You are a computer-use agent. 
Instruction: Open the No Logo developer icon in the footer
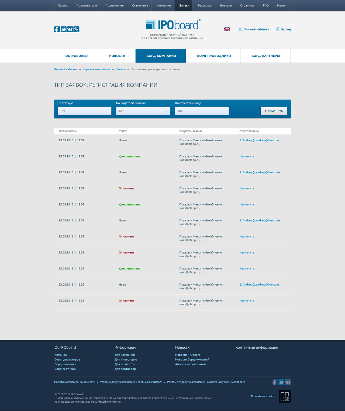[285, 396]
